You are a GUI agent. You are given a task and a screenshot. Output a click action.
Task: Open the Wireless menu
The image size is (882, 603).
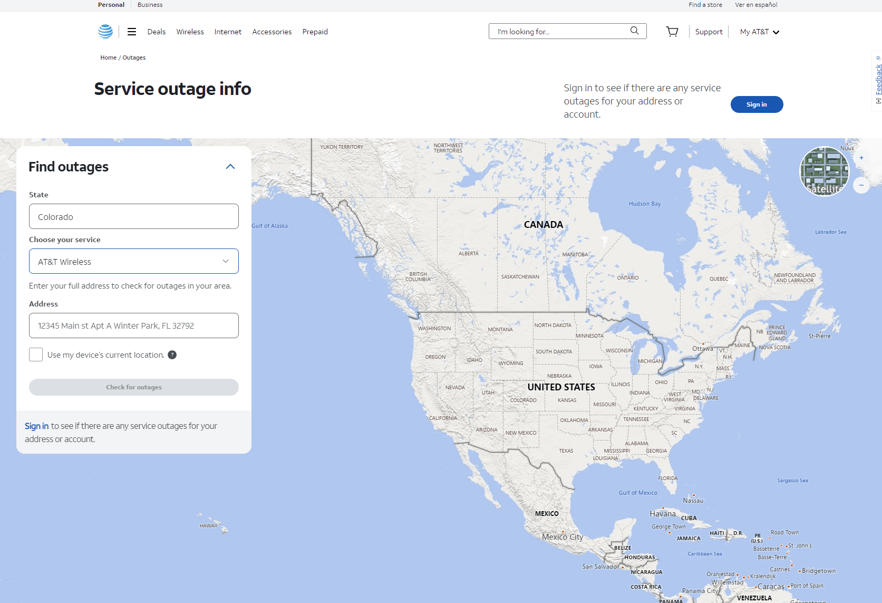190,32
